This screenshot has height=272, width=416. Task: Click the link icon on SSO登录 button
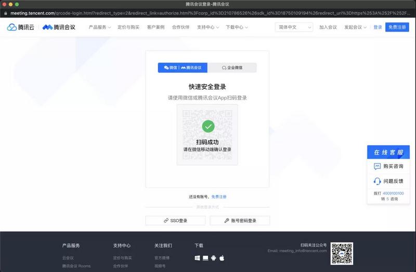(166, 221)
